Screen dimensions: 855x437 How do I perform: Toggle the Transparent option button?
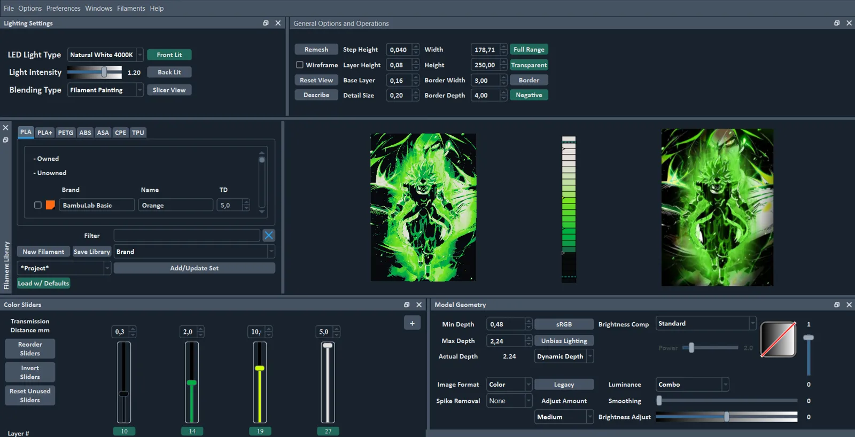529,65
